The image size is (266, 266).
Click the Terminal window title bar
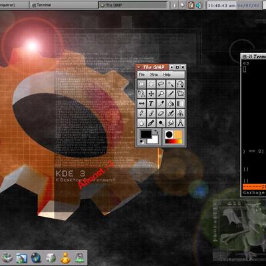(x=253, y=57)
